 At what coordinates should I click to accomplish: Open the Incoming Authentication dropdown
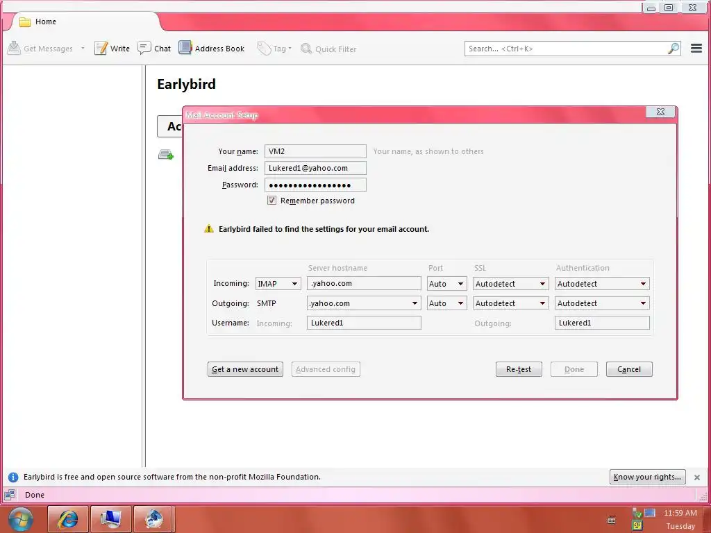[x=602, y=284]
